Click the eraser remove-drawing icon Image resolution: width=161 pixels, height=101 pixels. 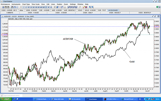[84, 7]
